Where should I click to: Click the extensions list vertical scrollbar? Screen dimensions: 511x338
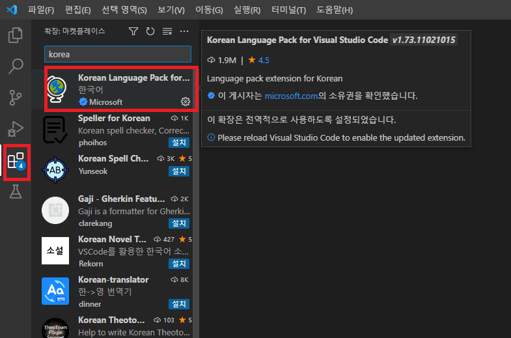point(195,202)
